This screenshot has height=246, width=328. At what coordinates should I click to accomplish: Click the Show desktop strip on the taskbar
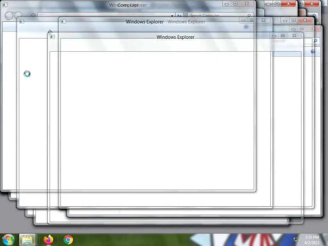(x=325, y=240)
